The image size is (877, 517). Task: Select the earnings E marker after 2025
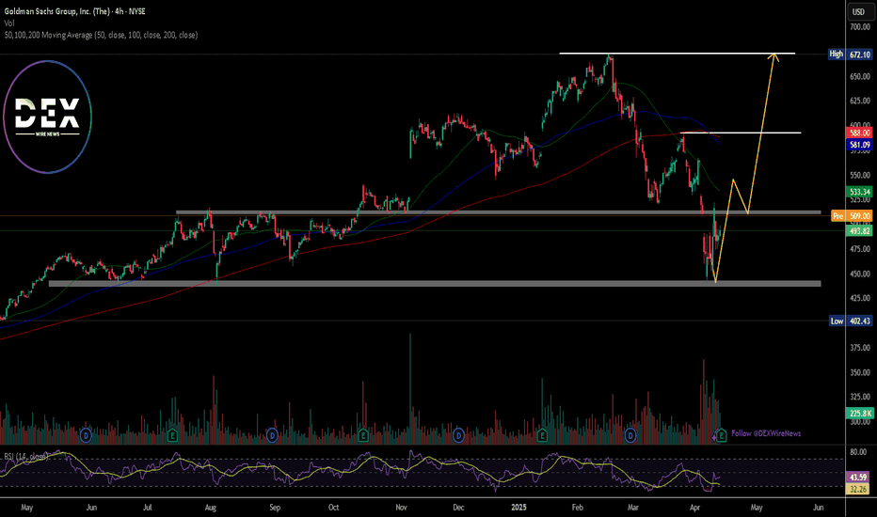(x=541, y=435)
